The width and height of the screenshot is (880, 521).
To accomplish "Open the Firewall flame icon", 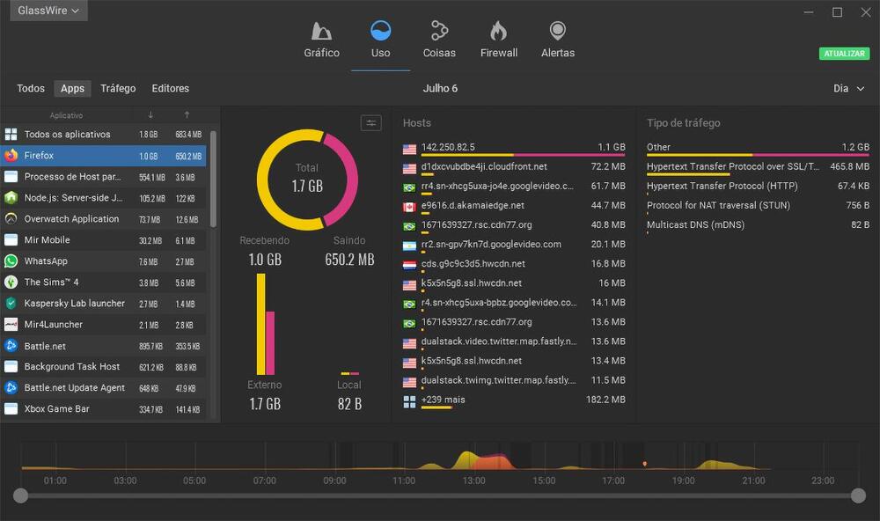I will point(498,32).
